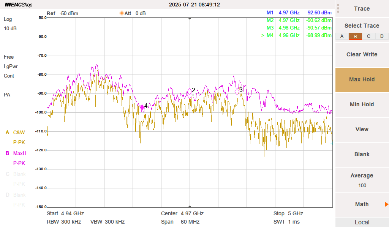The image size is (389, 227).
Task: Activate Max Hold trace mode
Action: click(x=362, y=79)
